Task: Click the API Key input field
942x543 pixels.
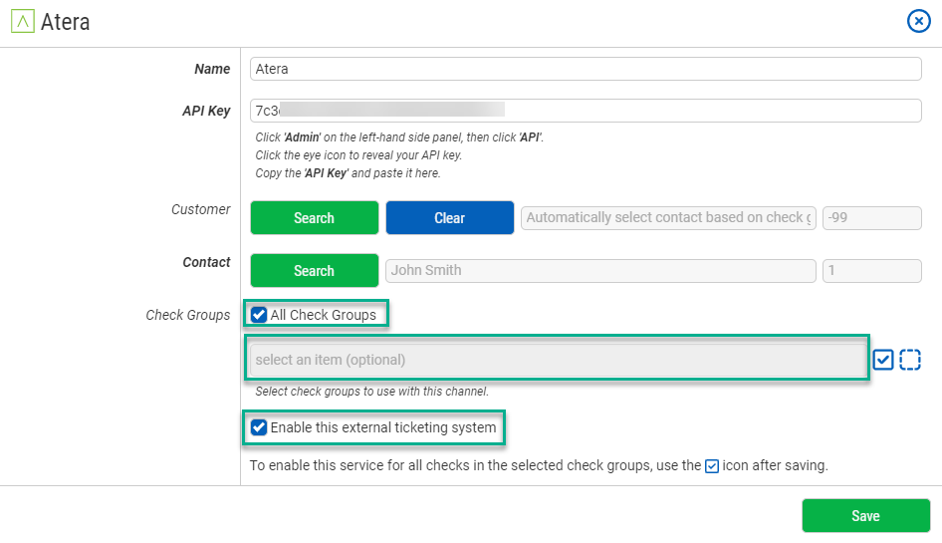Action: coord(586,111)
